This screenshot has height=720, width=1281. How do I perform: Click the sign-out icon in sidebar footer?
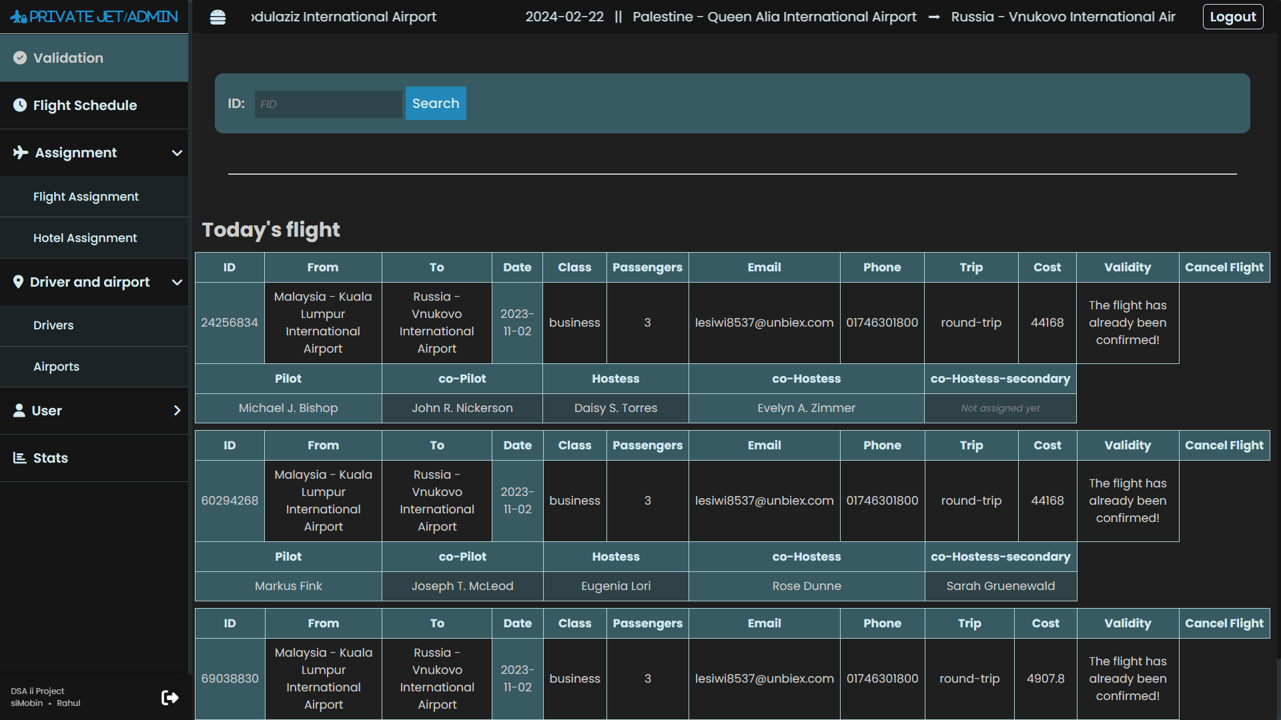[x=170, y=697]
